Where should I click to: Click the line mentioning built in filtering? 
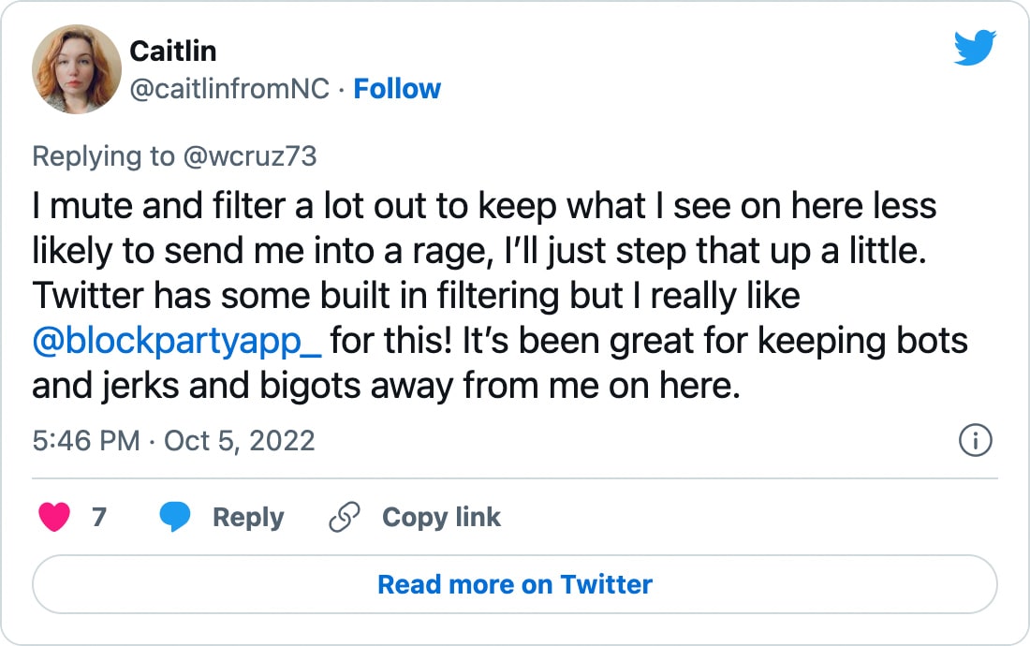click(x=416, y=295)
